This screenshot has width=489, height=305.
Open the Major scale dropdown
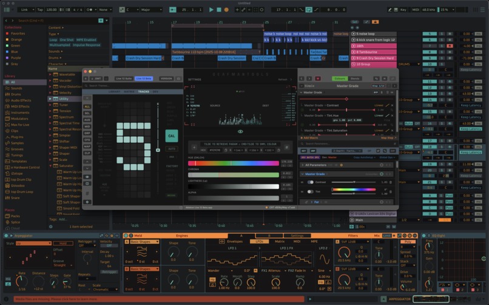[152, 10]
